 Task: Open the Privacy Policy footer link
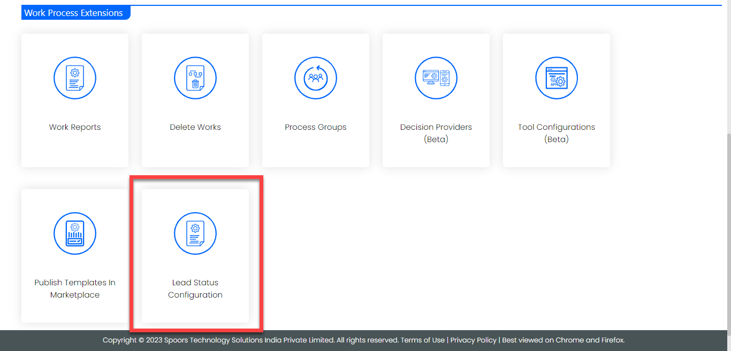474,340
